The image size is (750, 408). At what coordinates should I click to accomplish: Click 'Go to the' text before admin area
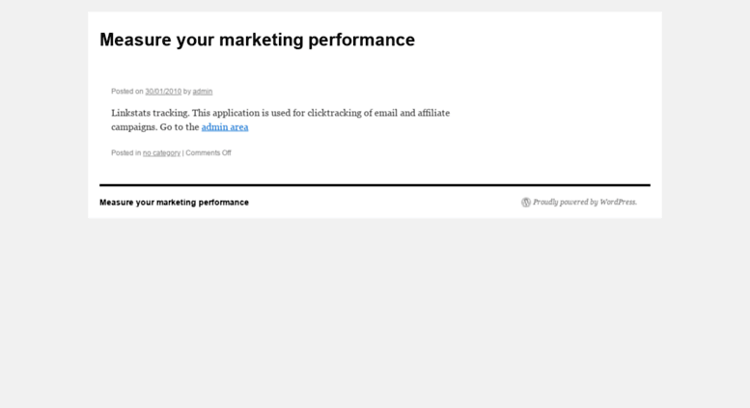click(180, 127)
